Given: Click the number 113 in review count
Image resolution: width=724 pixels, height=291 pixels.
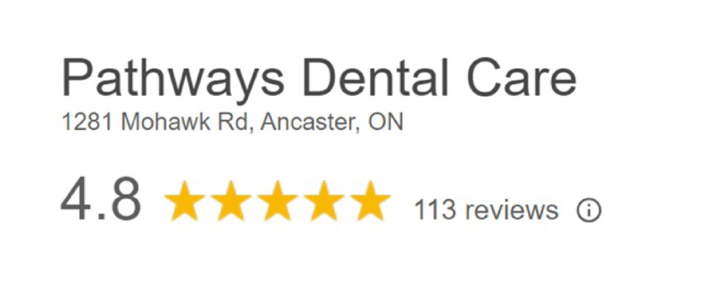Looking at the screenshot, I should (x=435, y=210).
